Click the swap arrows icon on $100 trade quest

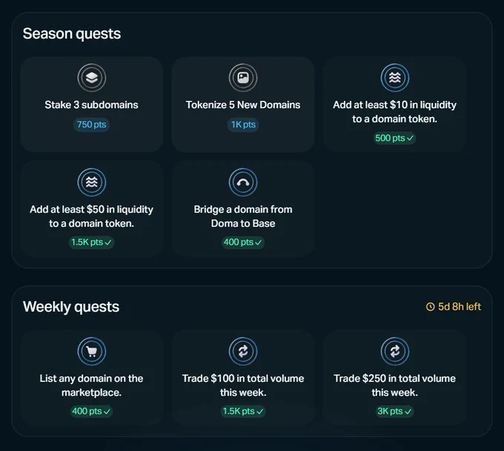point(243,352)
